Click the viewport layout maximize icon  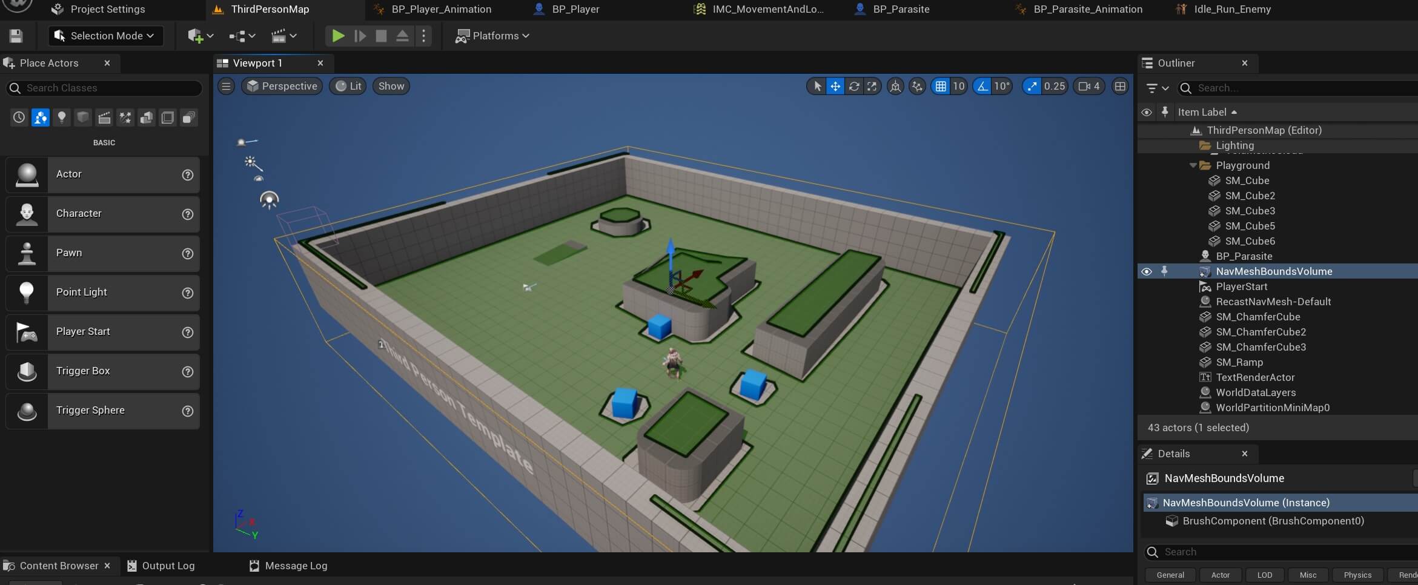coord(1121,86)
